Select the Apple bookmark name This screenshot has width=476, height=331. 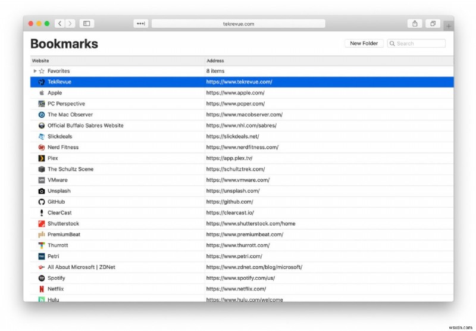(x=55, y=93)
